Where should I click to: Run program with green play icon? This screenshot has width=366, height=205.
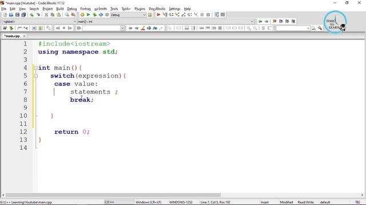coord(88,15)
